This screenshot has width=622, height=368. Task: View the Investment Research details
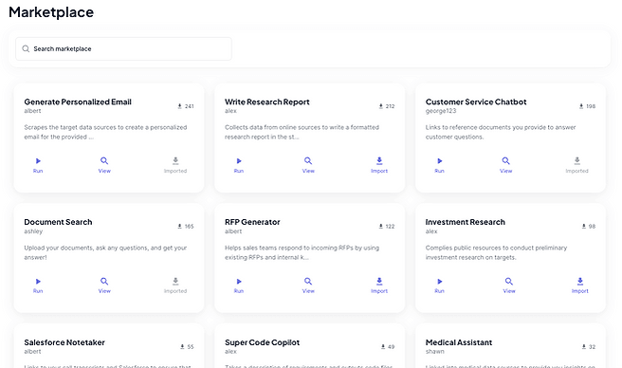click(509, 285)
